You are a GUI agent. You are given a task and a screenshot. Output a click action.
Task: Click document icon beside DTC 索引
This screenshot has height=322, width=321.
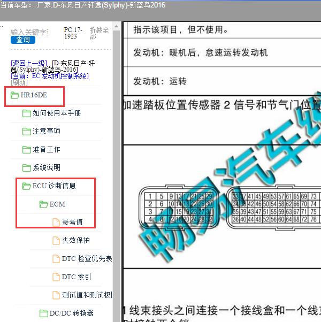56,277
